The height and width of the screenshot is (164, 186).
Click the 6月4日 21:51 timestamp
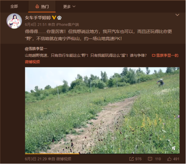[36, 24]
